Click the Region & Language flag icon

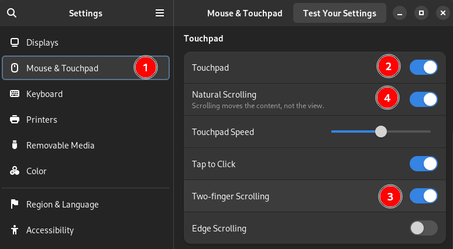click(15, 204)
